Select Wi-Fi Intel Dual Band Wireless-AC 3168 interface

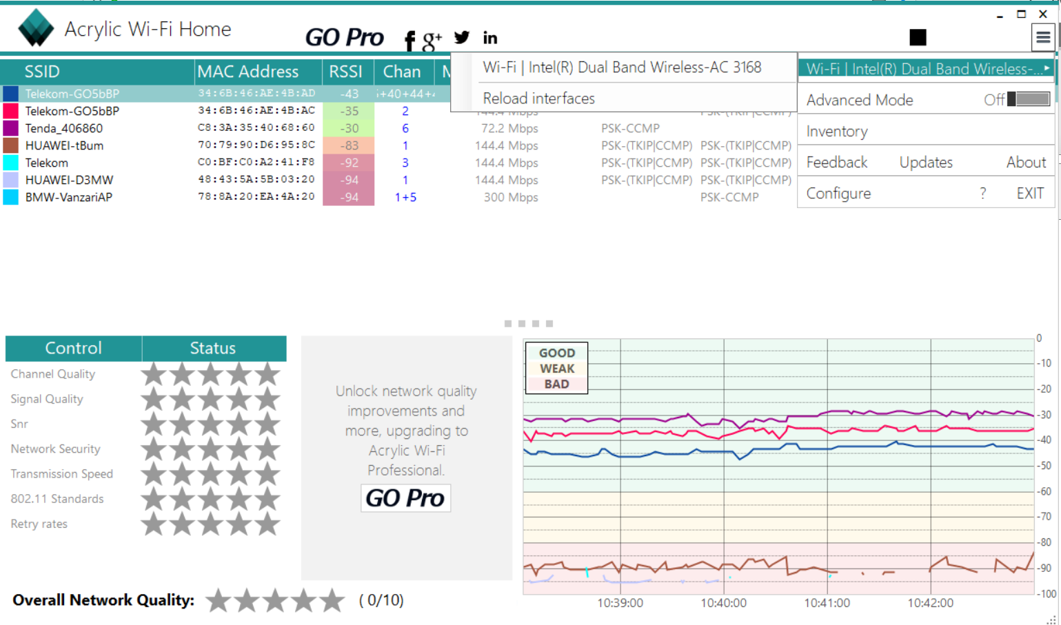pyautogui.click(x=622, y=67)
